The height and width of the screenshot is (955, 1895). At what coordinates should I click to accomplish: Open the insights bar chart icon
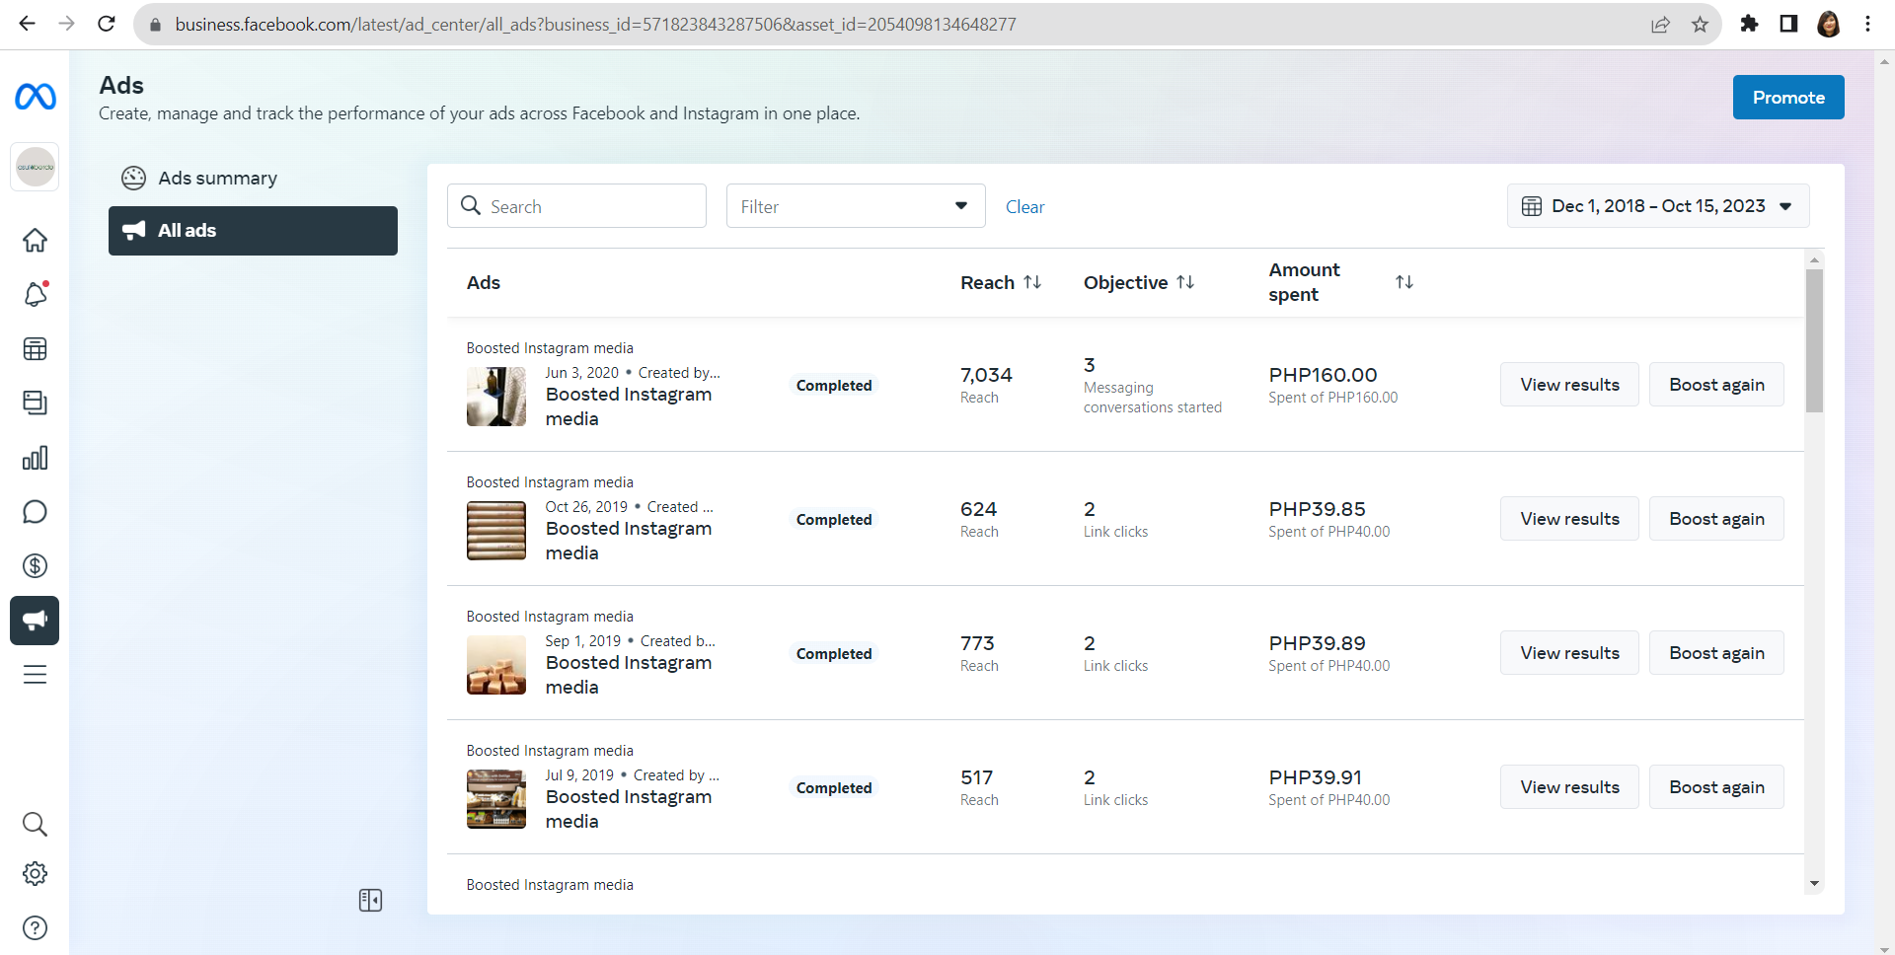[x=36, y=458]
